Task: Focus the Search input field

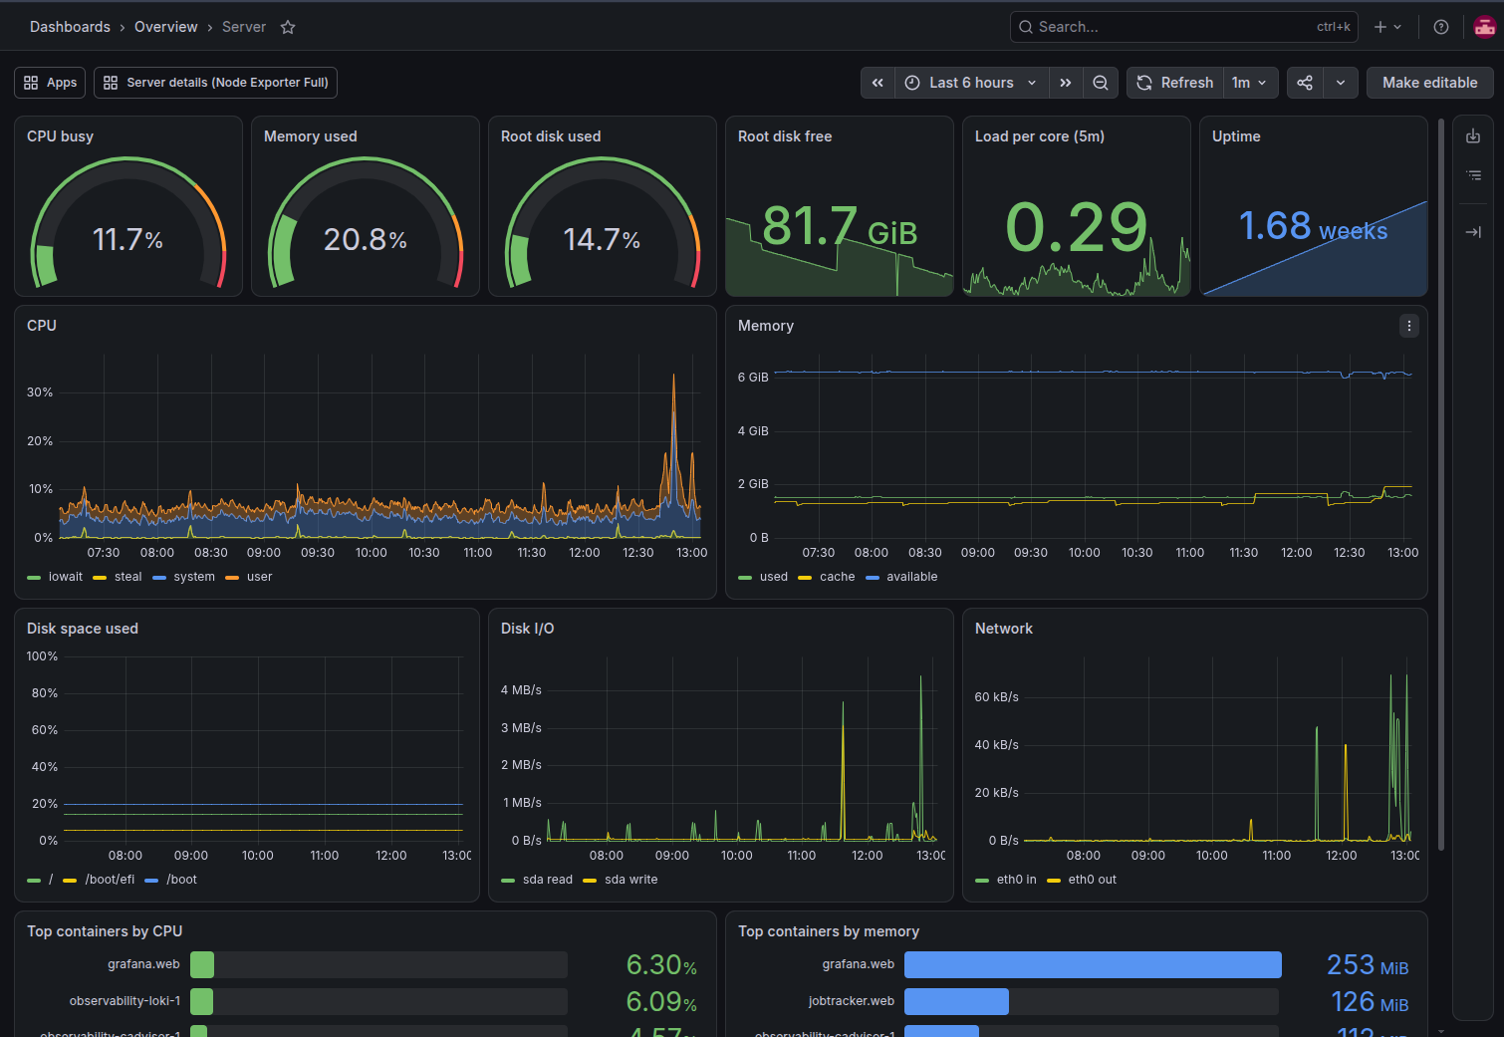Action: pyautogui.click(x=1184, y=27)
